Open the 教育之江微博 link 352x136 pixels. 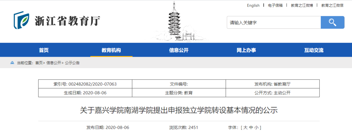click(x=302, y=5)
